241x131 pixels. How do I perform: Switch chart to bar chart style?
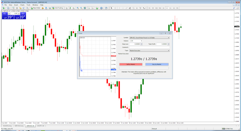pos(67,8)
